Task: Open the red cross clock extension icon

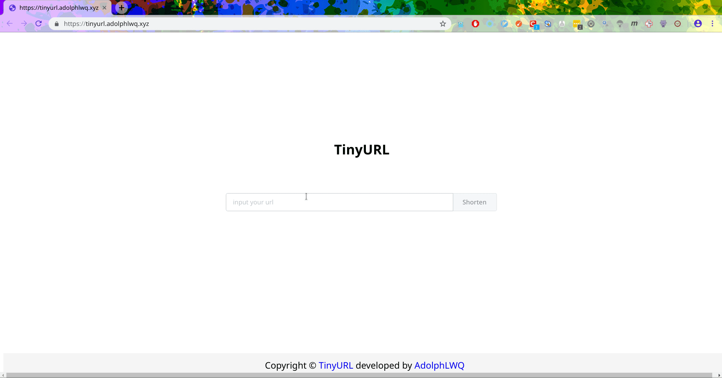Action: [649, 24]
